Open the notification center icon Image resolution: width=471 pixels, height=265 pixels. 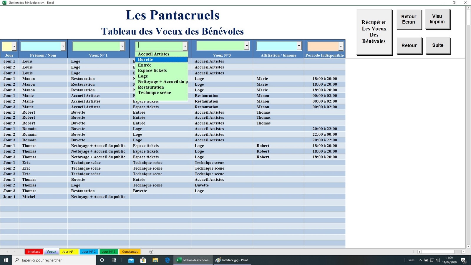point(463,260)
